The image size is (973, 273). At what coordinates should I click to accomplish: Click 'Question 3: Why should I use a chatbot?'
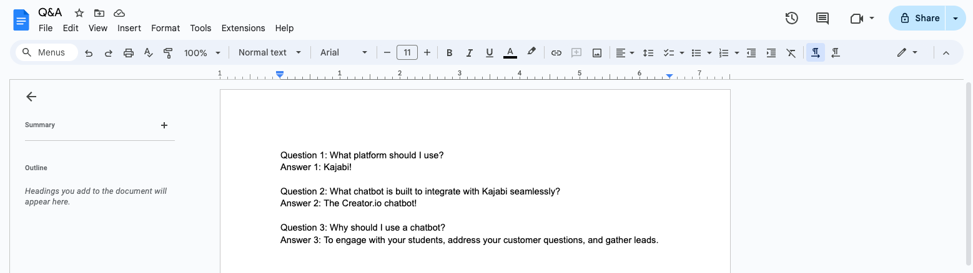coord(363,228)
